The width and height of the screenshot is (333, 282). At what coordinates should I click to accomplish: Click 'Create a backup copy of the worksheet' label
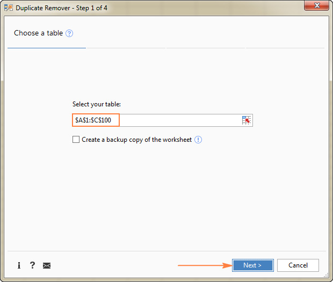pyautogui.click(x=136, y=140)
